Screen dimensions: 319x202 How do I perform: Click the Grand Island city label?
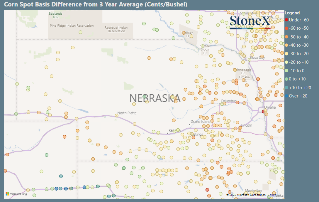[200, 122]
